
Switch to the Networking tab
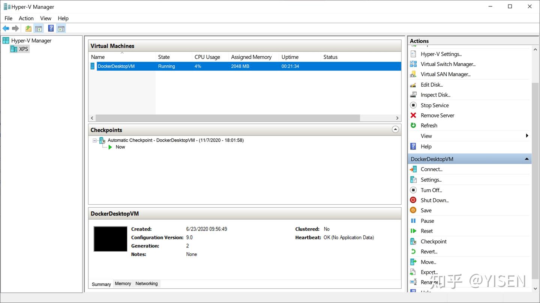click(147, 284)
